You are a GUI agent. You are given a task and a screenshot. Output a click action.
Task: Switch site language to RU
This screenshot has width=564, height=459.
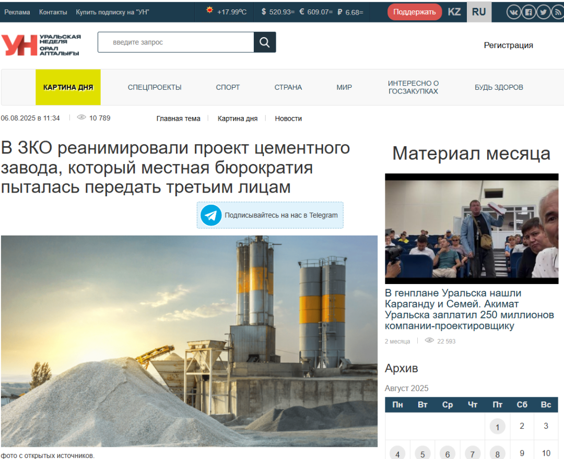click(x=479, y=12)
